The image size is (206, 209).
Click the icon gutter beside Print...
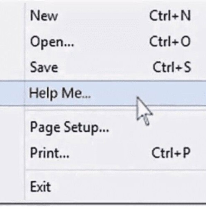(x=12, y=153)
